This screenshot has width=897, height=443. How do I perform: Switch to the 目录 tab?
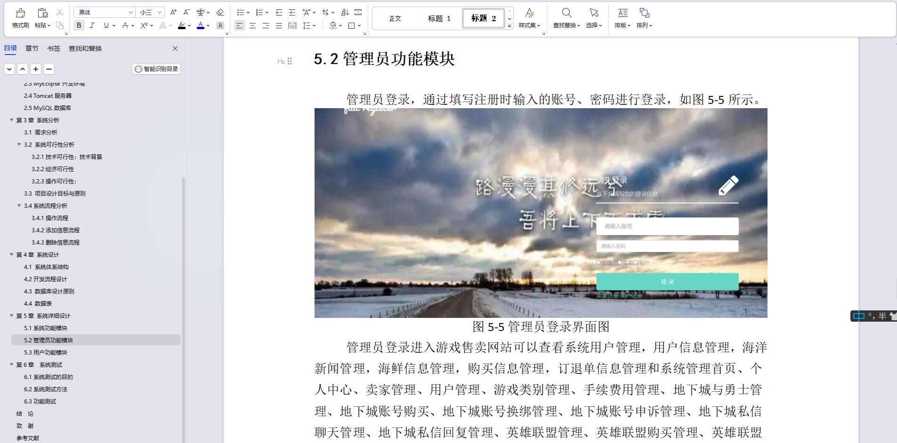(10, 48)
